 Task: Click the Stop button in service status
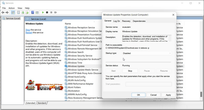(130, 71)
